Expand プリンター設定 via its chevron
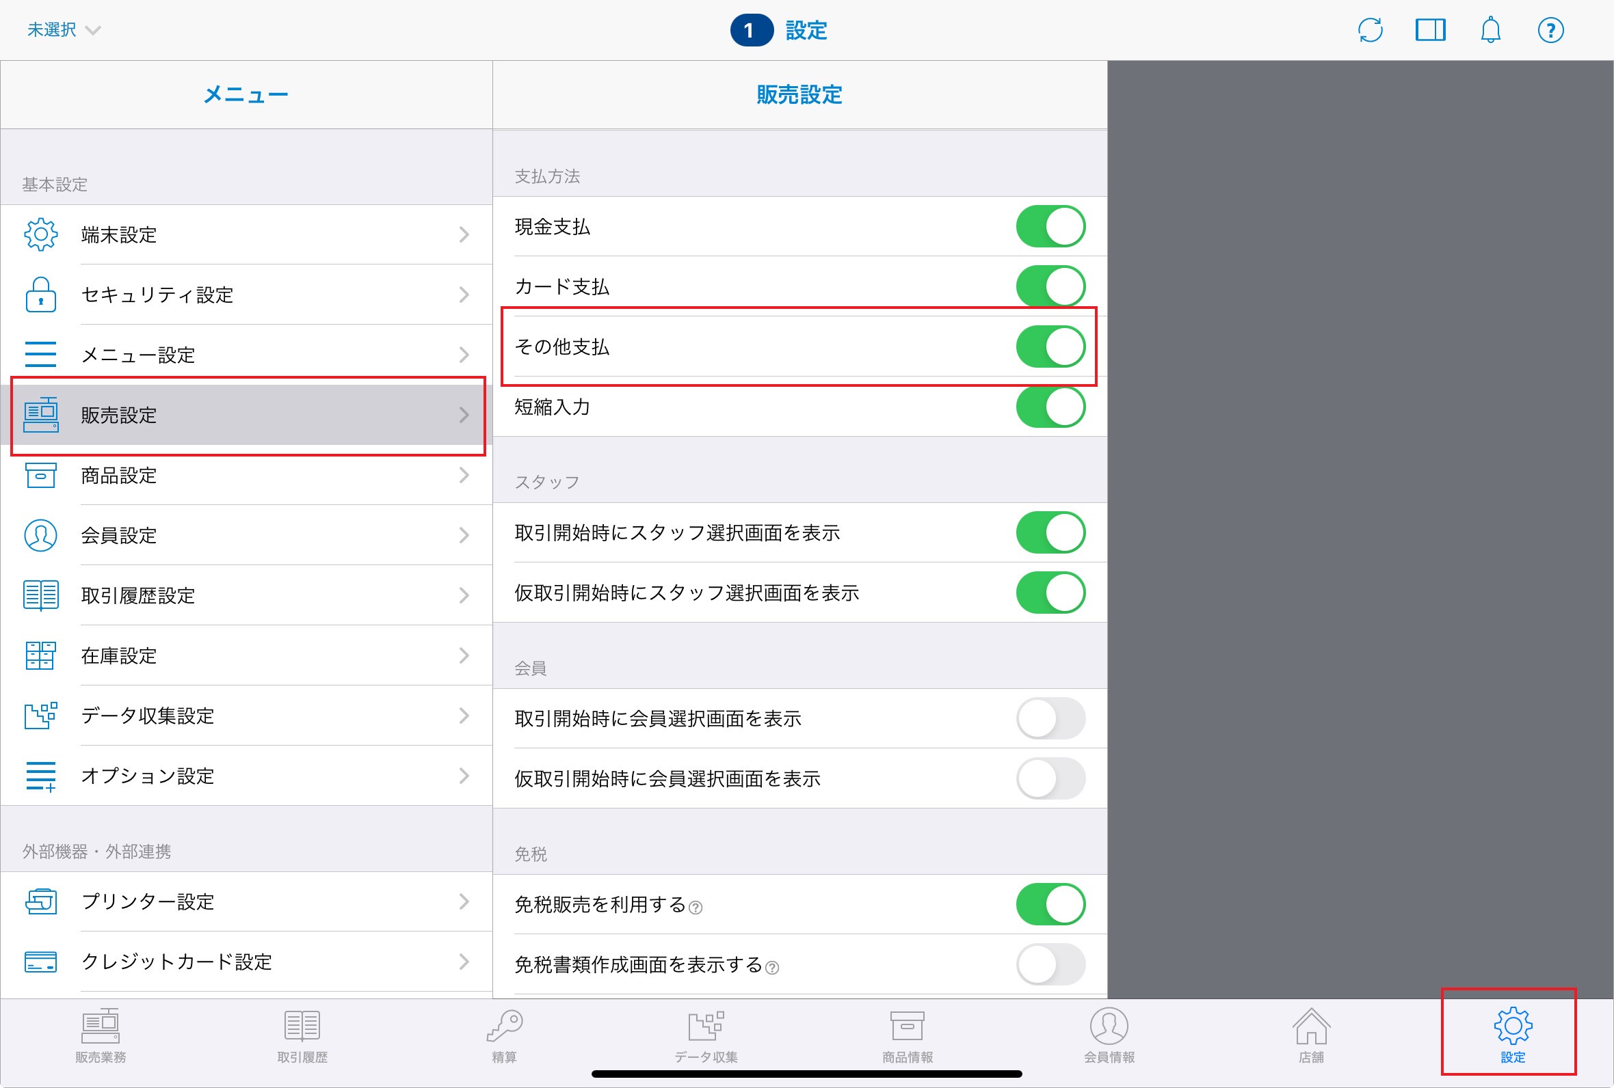Viewport: 1614px width, 1088px height. [x=464, y=901]
